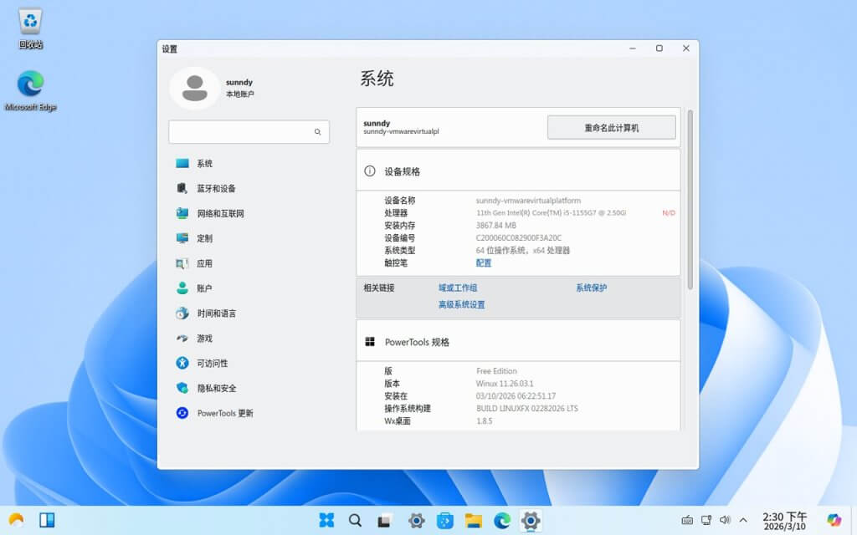Select device ID C200060C082900F3A20C

coord(518,238)
